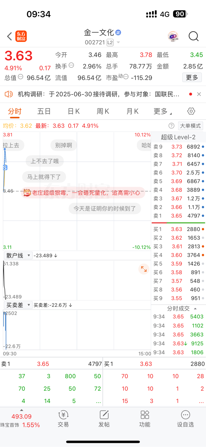Switch to the 周K tab
Viewport: 206px width, 447px height.
103,111
